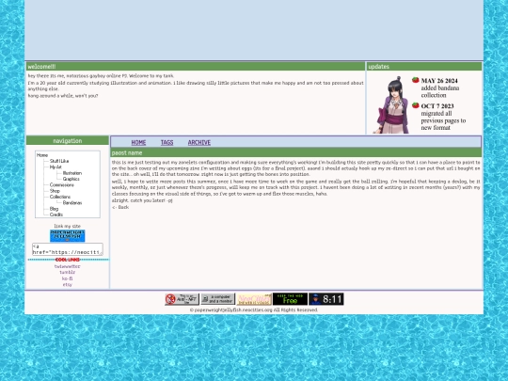Select Home in the navigation tree
Viewport: 508px width, 381px height.
(42, 155)
